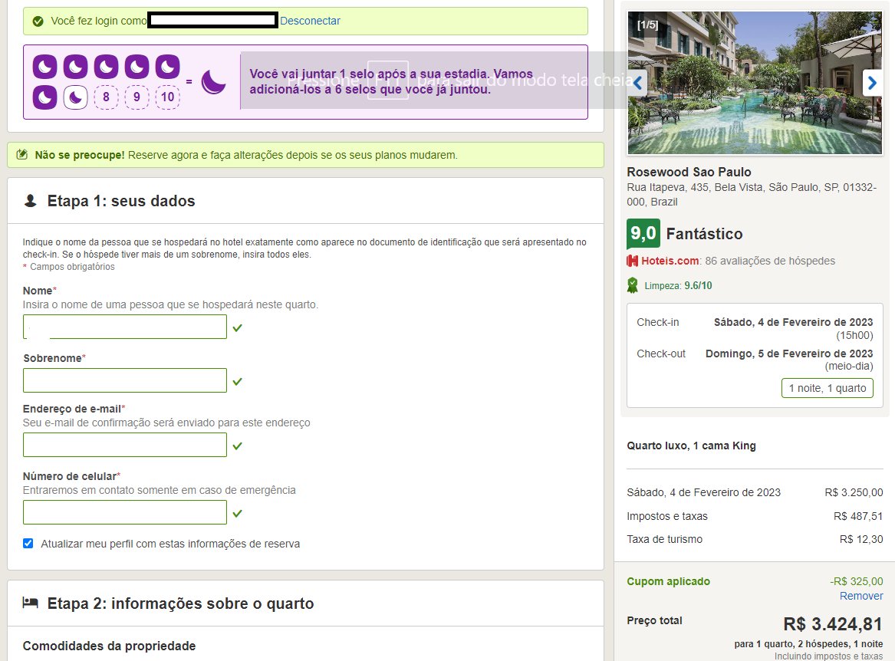
Task: Click the dashed stamp number 10
Action: pos(168,97)
